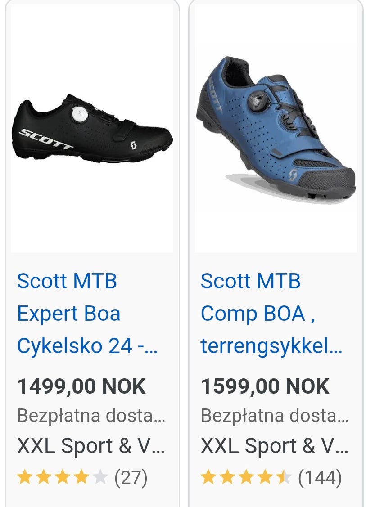Click Bezpłatna dostawa text under the 1499,00 NOK price
Screen dimensions: 366x507
pos(91,416)
